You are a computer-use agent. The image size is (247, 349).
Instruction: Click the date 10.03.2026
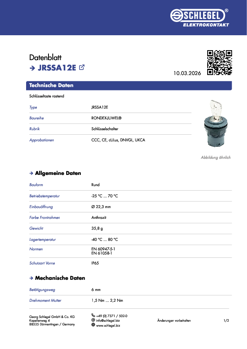(x=187, y=73)
